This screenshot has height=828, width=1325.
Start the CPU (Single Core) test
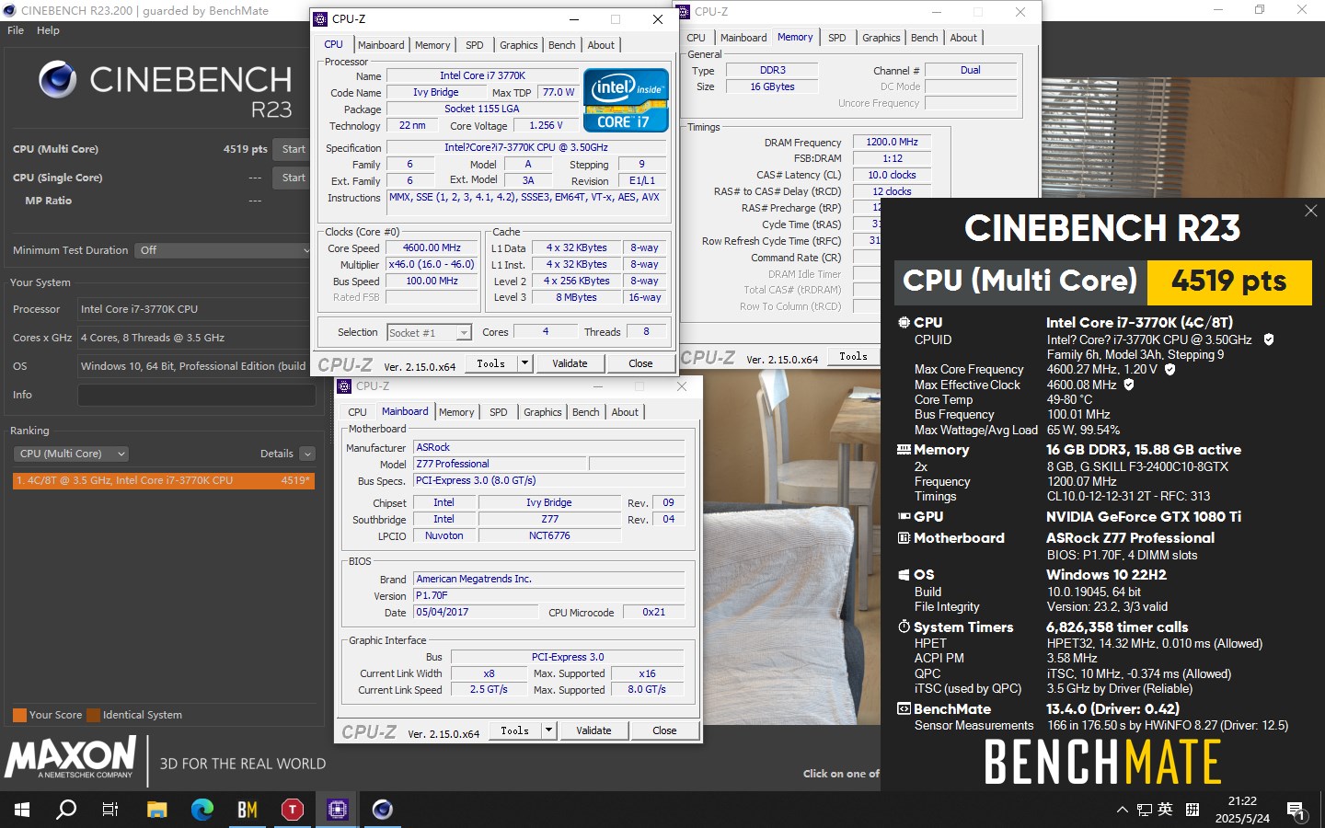(294, 178)
